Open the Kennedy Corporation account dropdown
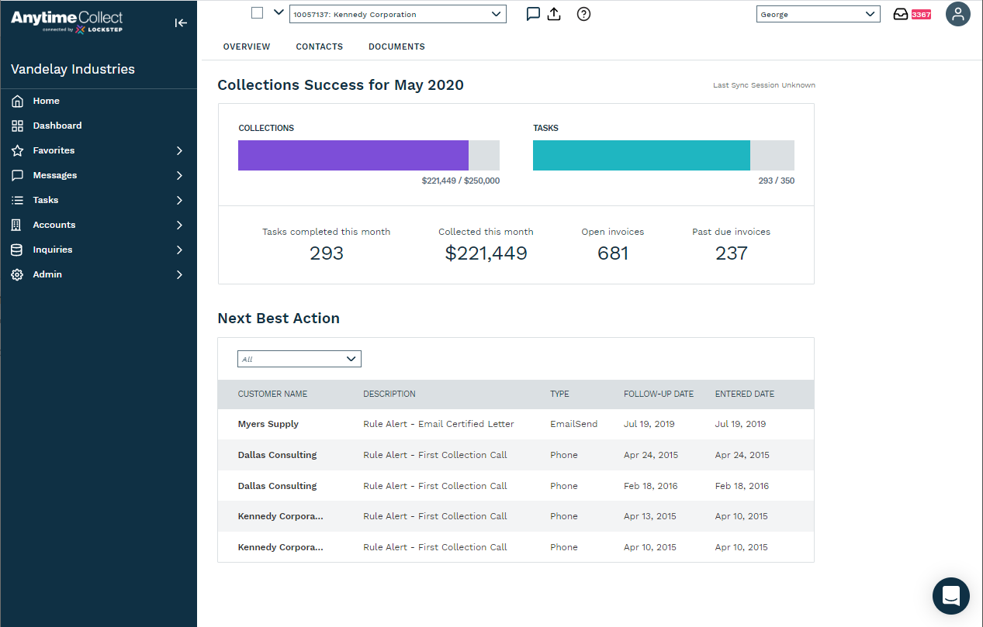The image size is (983, 627). 397,14
